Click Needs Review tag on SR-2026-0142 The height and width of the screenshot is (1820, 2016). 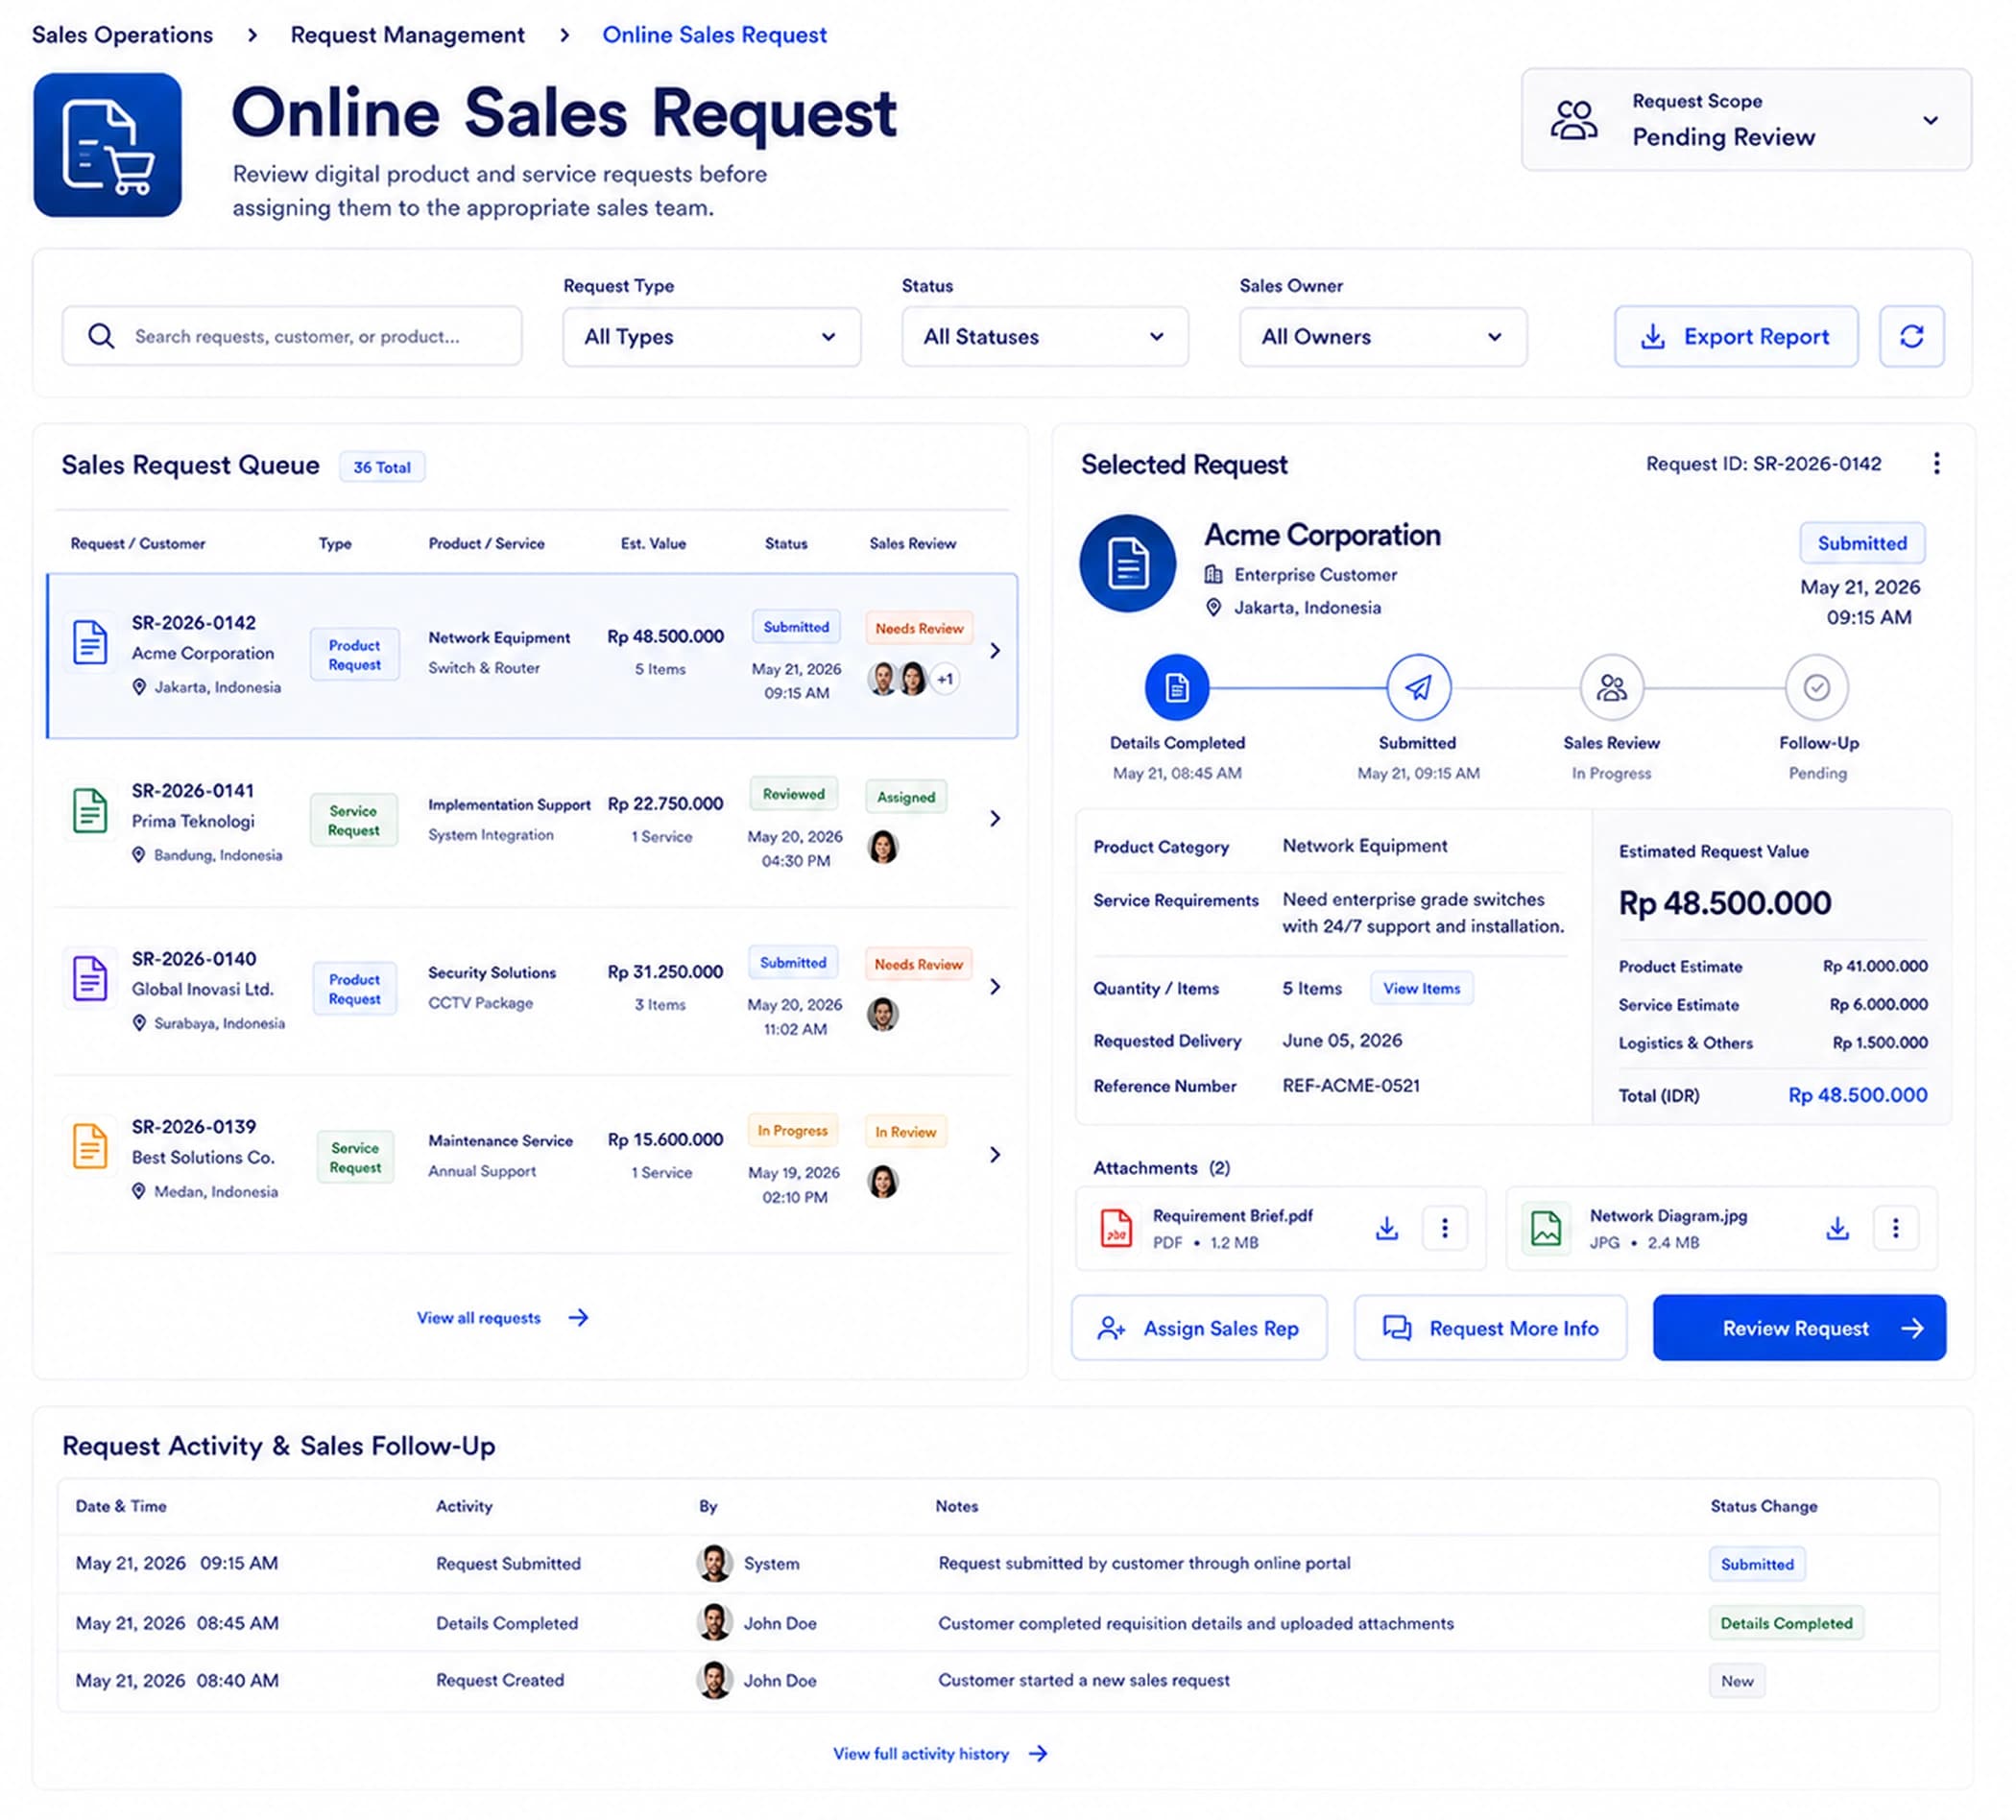point(919,629)
